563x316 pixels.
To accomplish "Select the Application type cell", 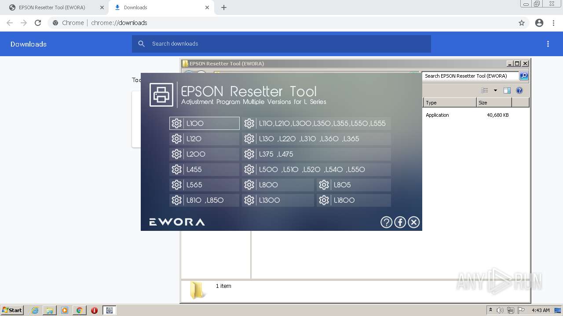I will point(437,115).
